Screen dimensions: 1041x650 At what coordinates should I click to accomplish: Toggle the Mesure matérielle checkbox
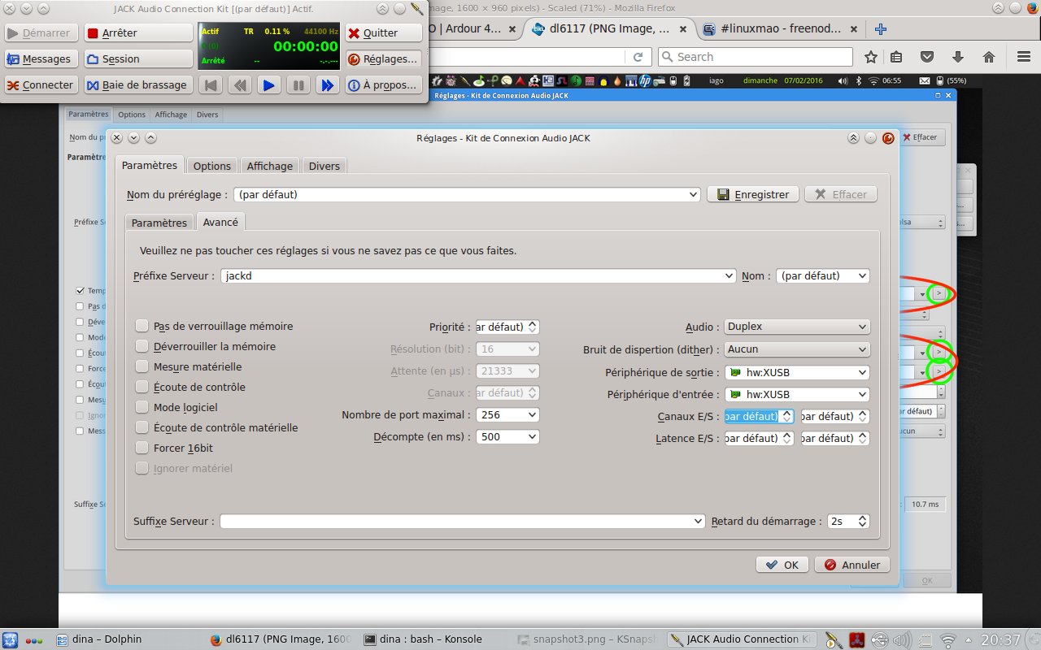tap(142, 366)
